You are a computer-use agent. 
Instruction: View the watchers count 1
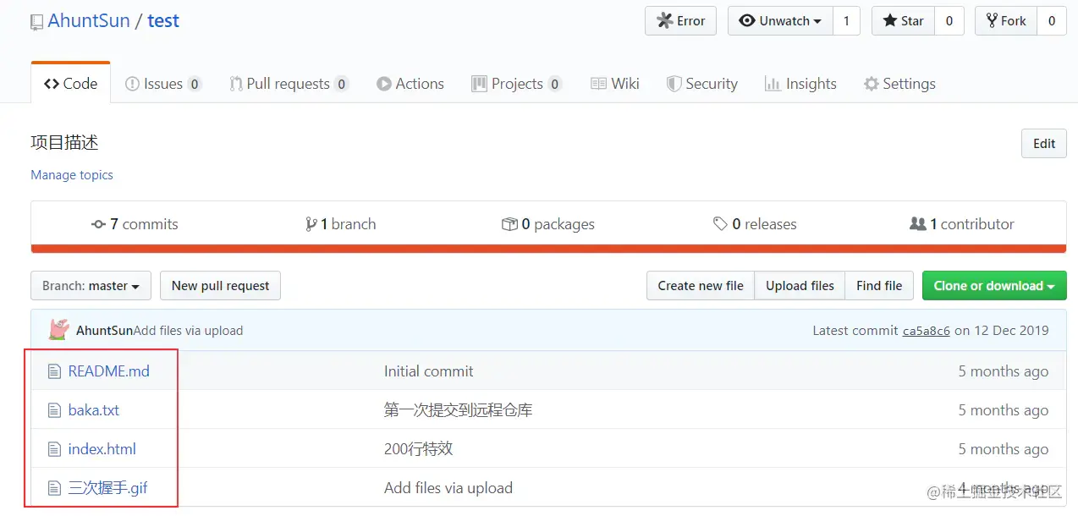tap(846, 21)
